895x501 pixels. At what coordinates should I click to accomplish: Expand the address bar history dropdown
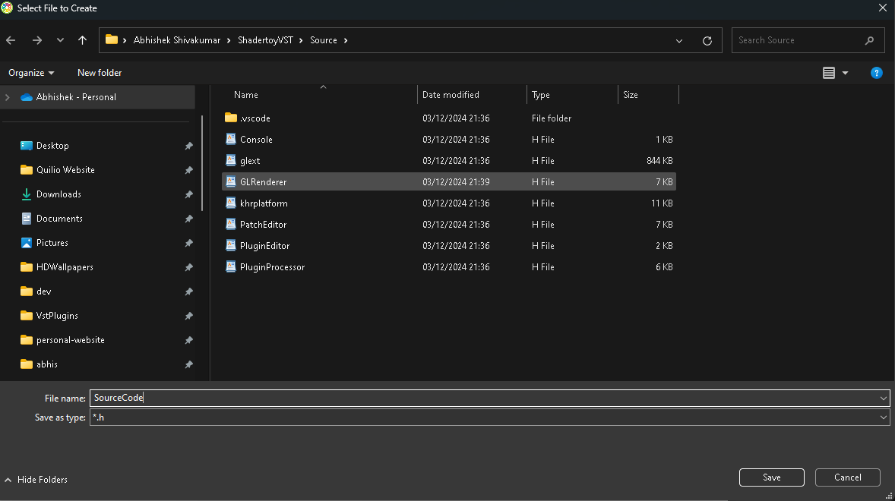tap(679, 40)
